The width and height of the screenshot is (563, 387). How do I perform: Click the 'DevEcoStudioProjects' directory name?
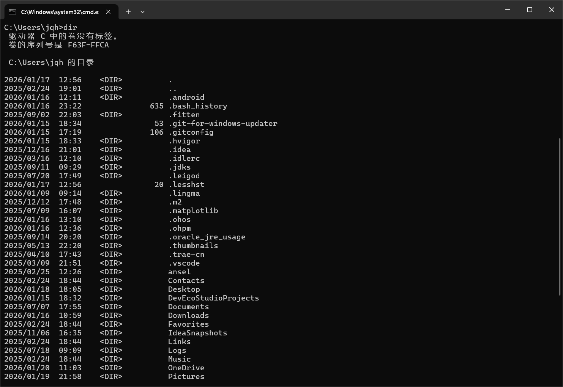click(214, 298)
